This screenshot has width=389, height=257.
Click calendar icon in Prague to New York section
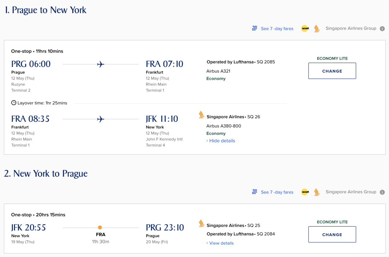tap(254, 28)
